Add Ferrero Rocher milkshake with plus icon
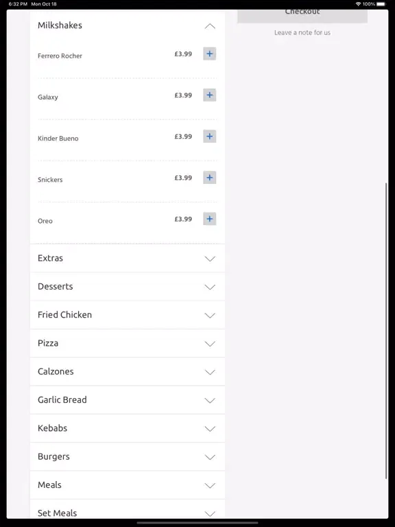The image size is (395, 527). (x=210, y=54)
